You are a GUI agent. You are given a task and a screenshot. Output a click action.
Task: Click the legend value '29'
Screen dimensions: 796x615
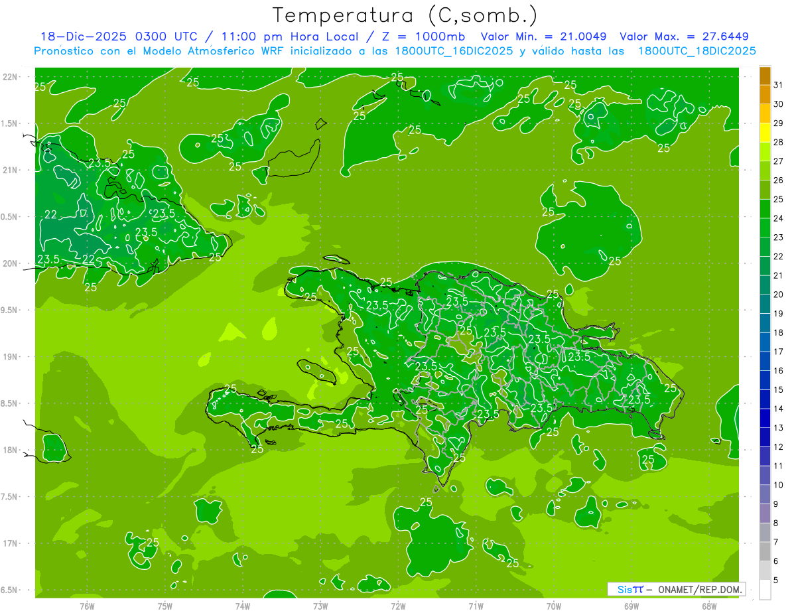coord(778,123)
